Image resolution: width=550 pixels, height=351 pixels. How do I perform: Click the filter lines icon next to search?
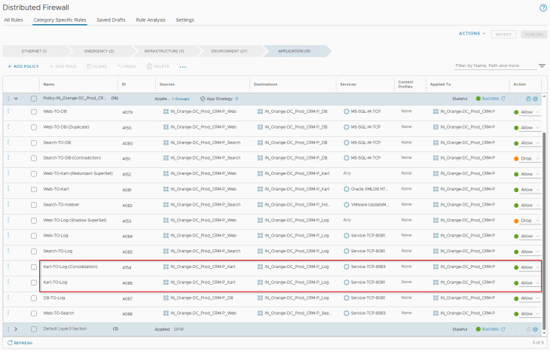point(542,66)
